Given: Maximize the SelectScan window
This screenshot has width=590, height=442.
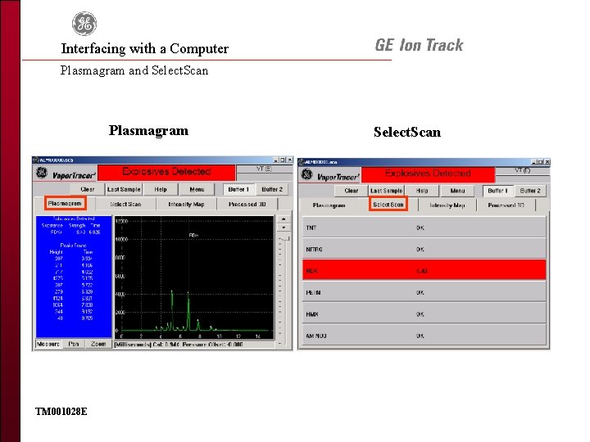Looking at the screenshot, I should (541, 161).
